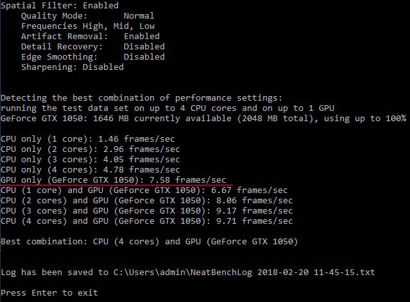Click the 'running the test data set' line
The image size is (410, 302).
167,108
